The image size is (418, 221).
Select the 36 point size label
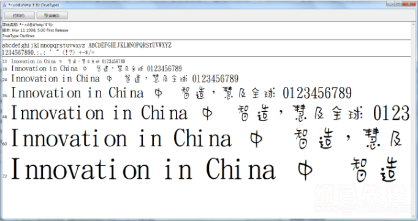coord(5,96)
